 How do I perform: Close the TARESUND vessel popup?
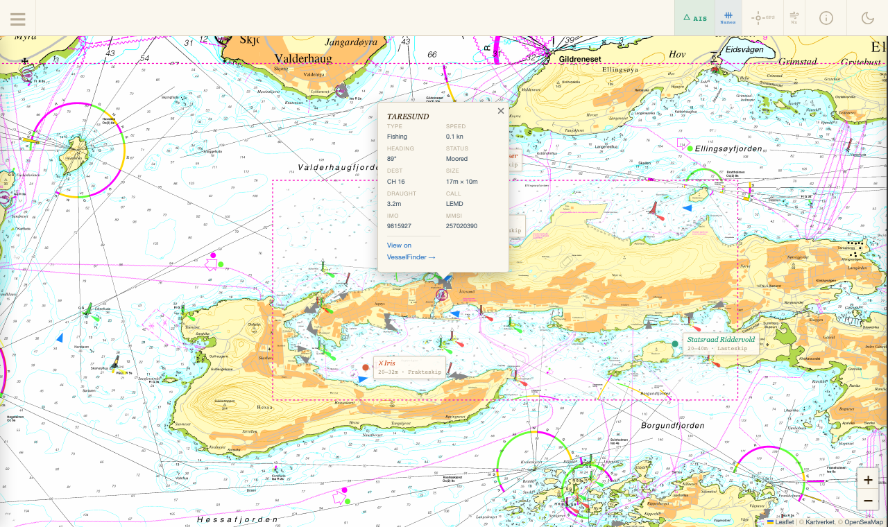pos(501,111)
